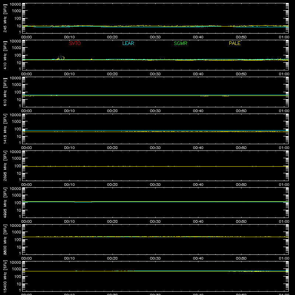This screenshot has width=295, height=295.
Task: Click the 01:00 time label under 4995 MHz plot
Action: [x=284, y=222]
